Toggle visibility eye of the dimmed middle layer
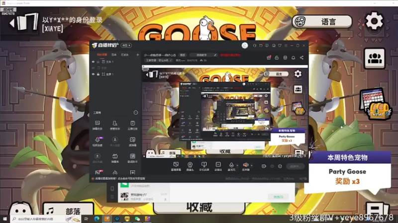398x223 pixels. (x=93, y=68)
